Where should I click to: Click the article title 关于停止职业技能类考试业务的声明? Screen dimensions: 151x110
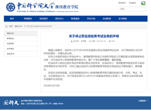pyautogui.click(x=94, y=36)
